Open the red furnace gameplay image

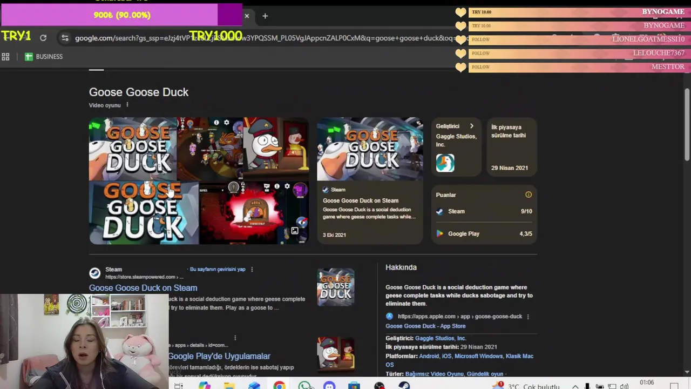(x=254, y=213)
